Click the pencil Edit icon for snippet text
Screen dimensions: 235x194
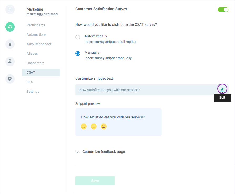click(x=222, y=89)
